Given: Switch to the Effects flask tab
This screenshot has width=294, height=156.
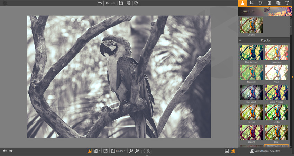Looking at the screenshot, I should 242,3.
